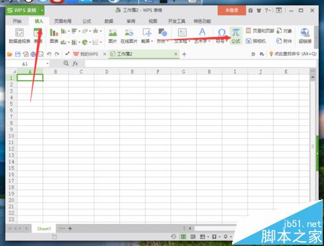Expand the word art dropdown
Image resolution: width=324 pixels, height=246 pixels.
(x=209, y=41)
